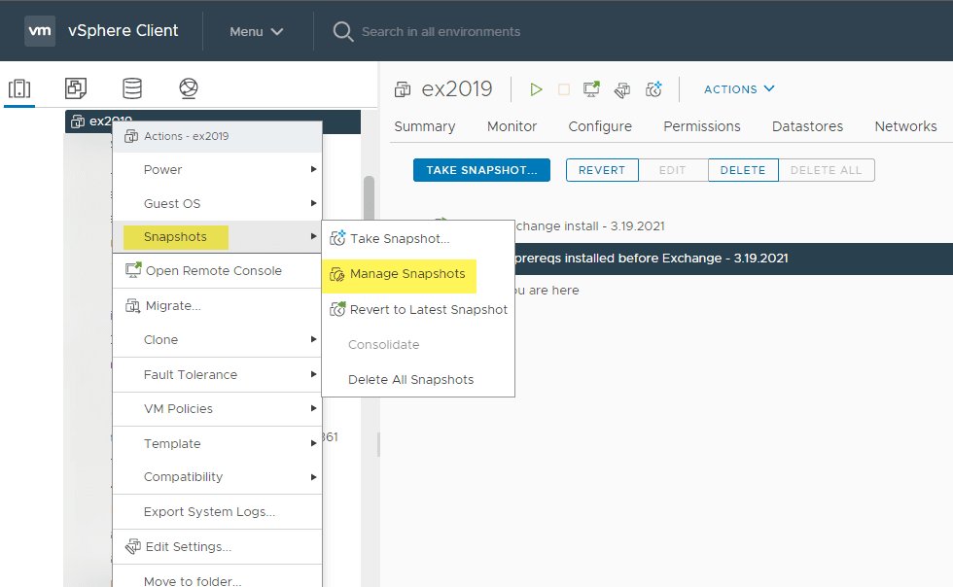This screenshot has height=587, width=953.
Task: Click the VM icon in Actions header
Action: [130, 136]
